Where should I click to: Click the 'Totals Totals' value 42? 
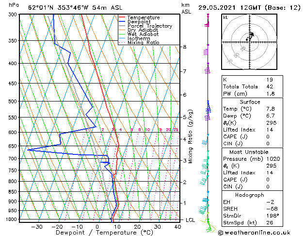pos(270,86)
